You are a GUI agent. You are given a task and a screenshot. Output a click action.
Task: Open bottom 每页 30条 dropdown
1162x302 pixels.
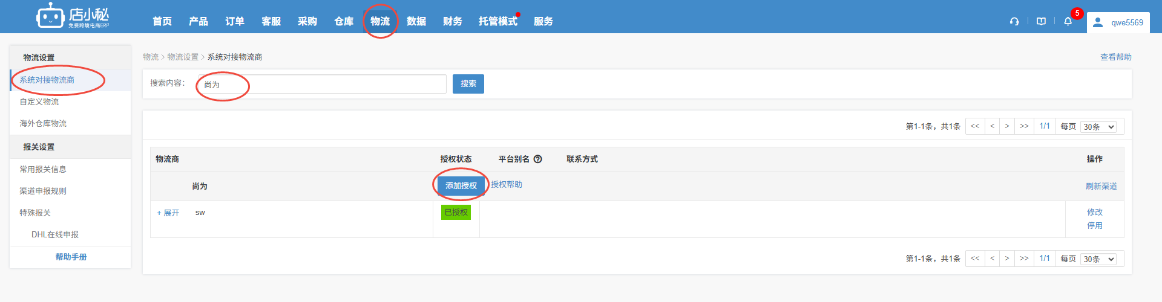coord(1099,259)
